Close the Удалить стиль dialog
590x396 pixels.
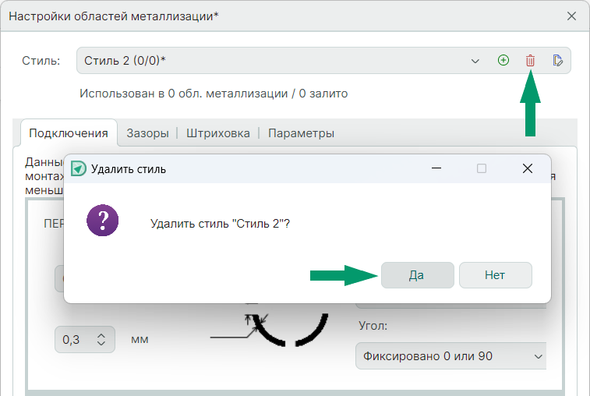pos(528,168)
